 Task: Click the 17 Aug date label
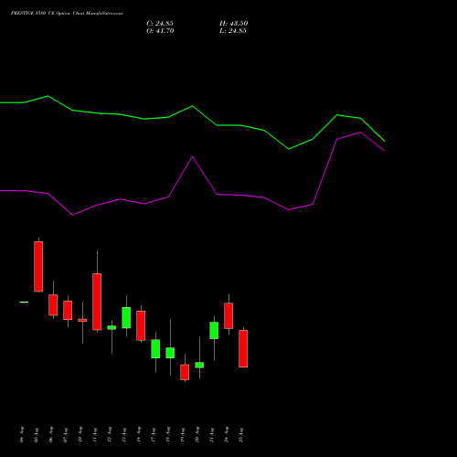154,434
